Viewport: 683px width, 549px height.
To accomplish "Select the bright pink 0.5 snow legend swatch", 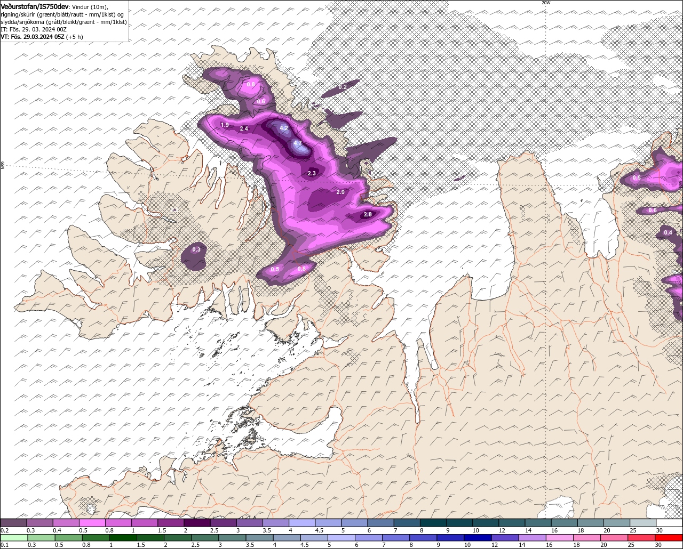I will click(x=92, y=523).
